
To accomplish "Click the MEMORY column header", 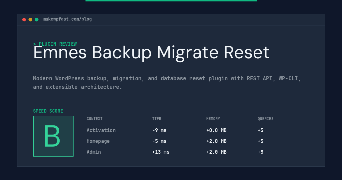I will 213,119.
